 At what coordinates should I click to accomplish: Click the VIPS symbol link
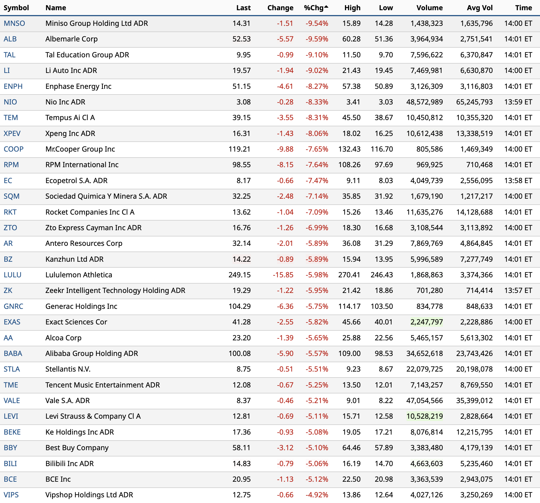(x=11, y=495)
